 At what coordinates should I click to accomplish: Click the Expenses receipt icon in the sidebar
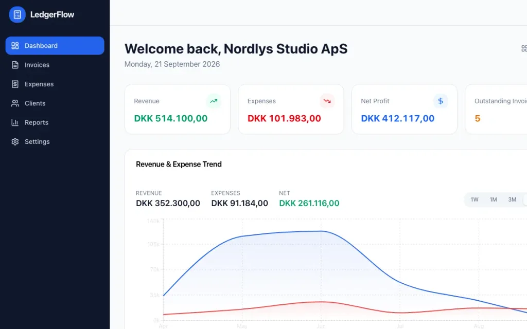[x=15, y=84]
